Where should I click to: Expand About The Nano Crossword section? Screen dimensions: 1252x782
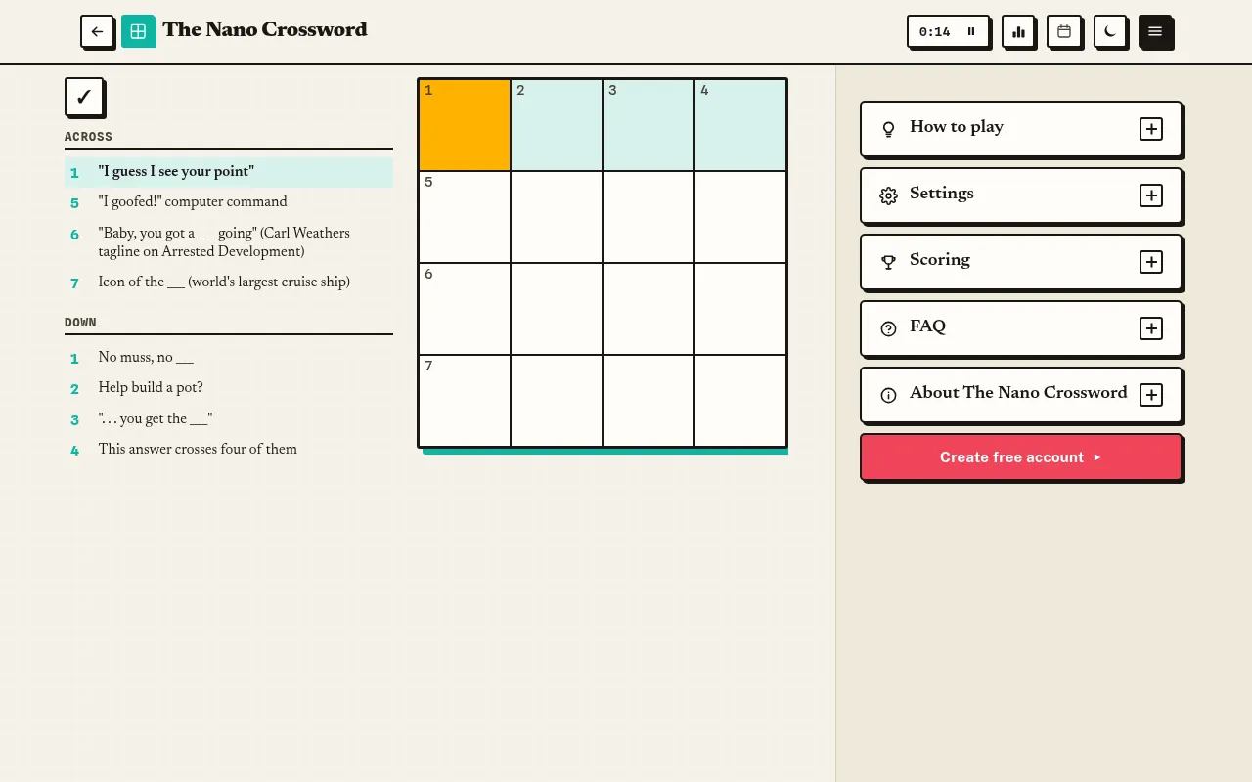(1151, 395)
